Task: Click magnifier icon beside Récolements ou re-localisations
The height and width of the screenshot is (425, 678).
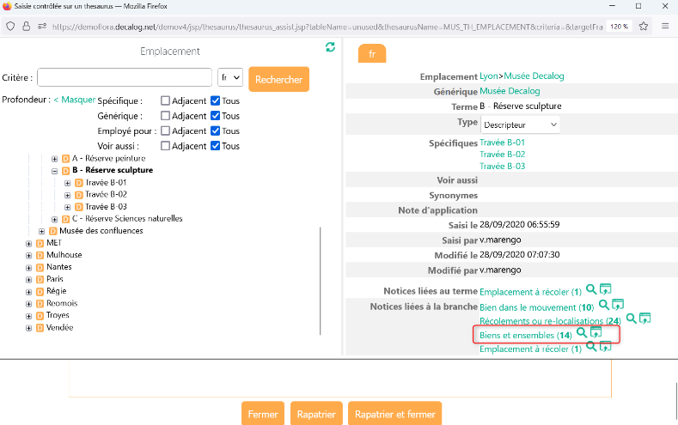Action: (632, 319)
